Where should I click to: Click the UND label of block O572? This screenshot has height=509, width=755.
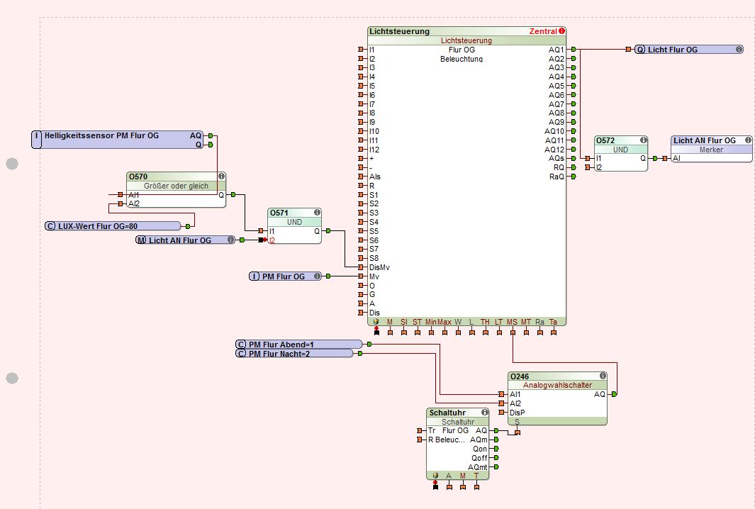click(621, 150)
